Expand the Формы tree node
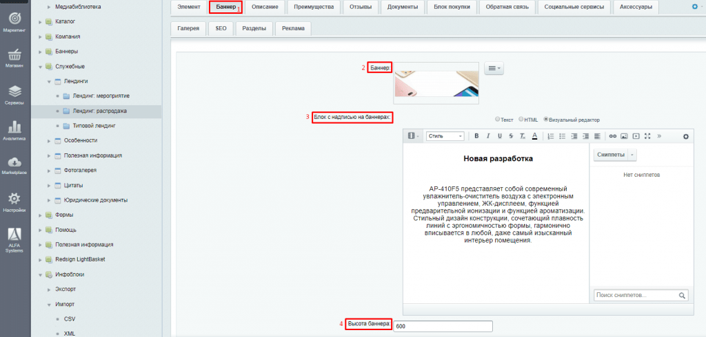 tap(41, 215)
